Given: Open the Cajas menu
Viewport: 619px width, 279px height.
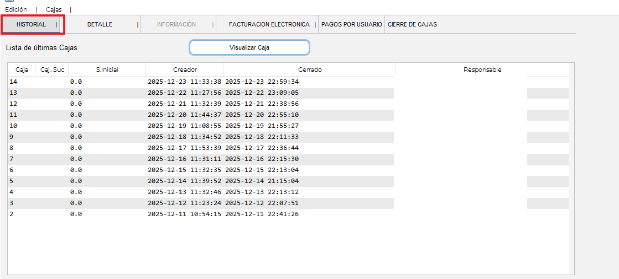Looking at the screenshot, I should pos(54,9).
